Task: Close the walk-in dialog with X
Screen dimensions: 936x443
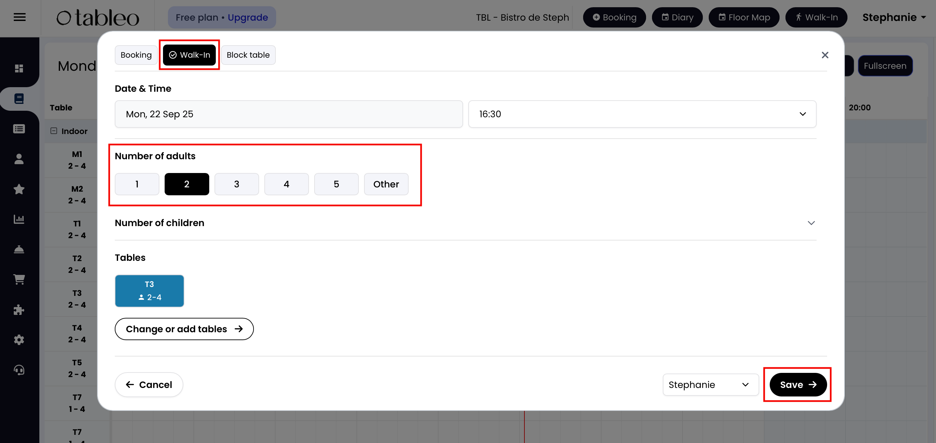Action: [824, 55]
